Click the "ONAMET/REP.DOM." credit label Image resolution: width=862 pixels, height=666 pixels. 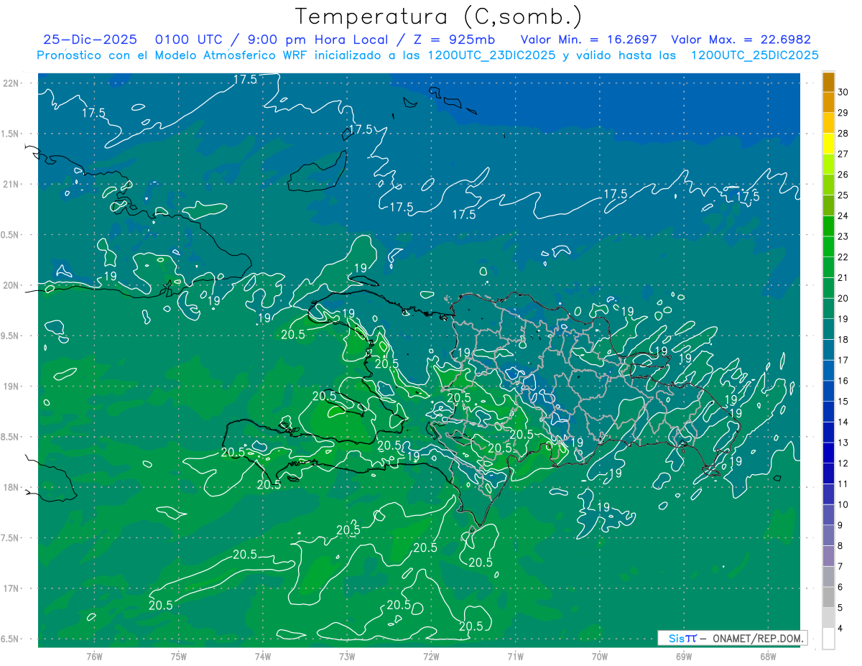[x=759, y=638]
